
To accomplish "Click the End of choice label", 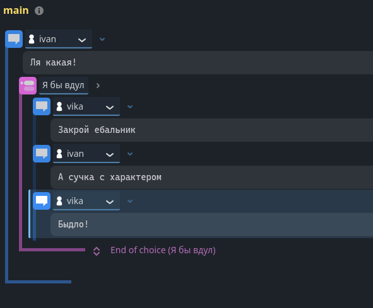I will pos(163,251).
